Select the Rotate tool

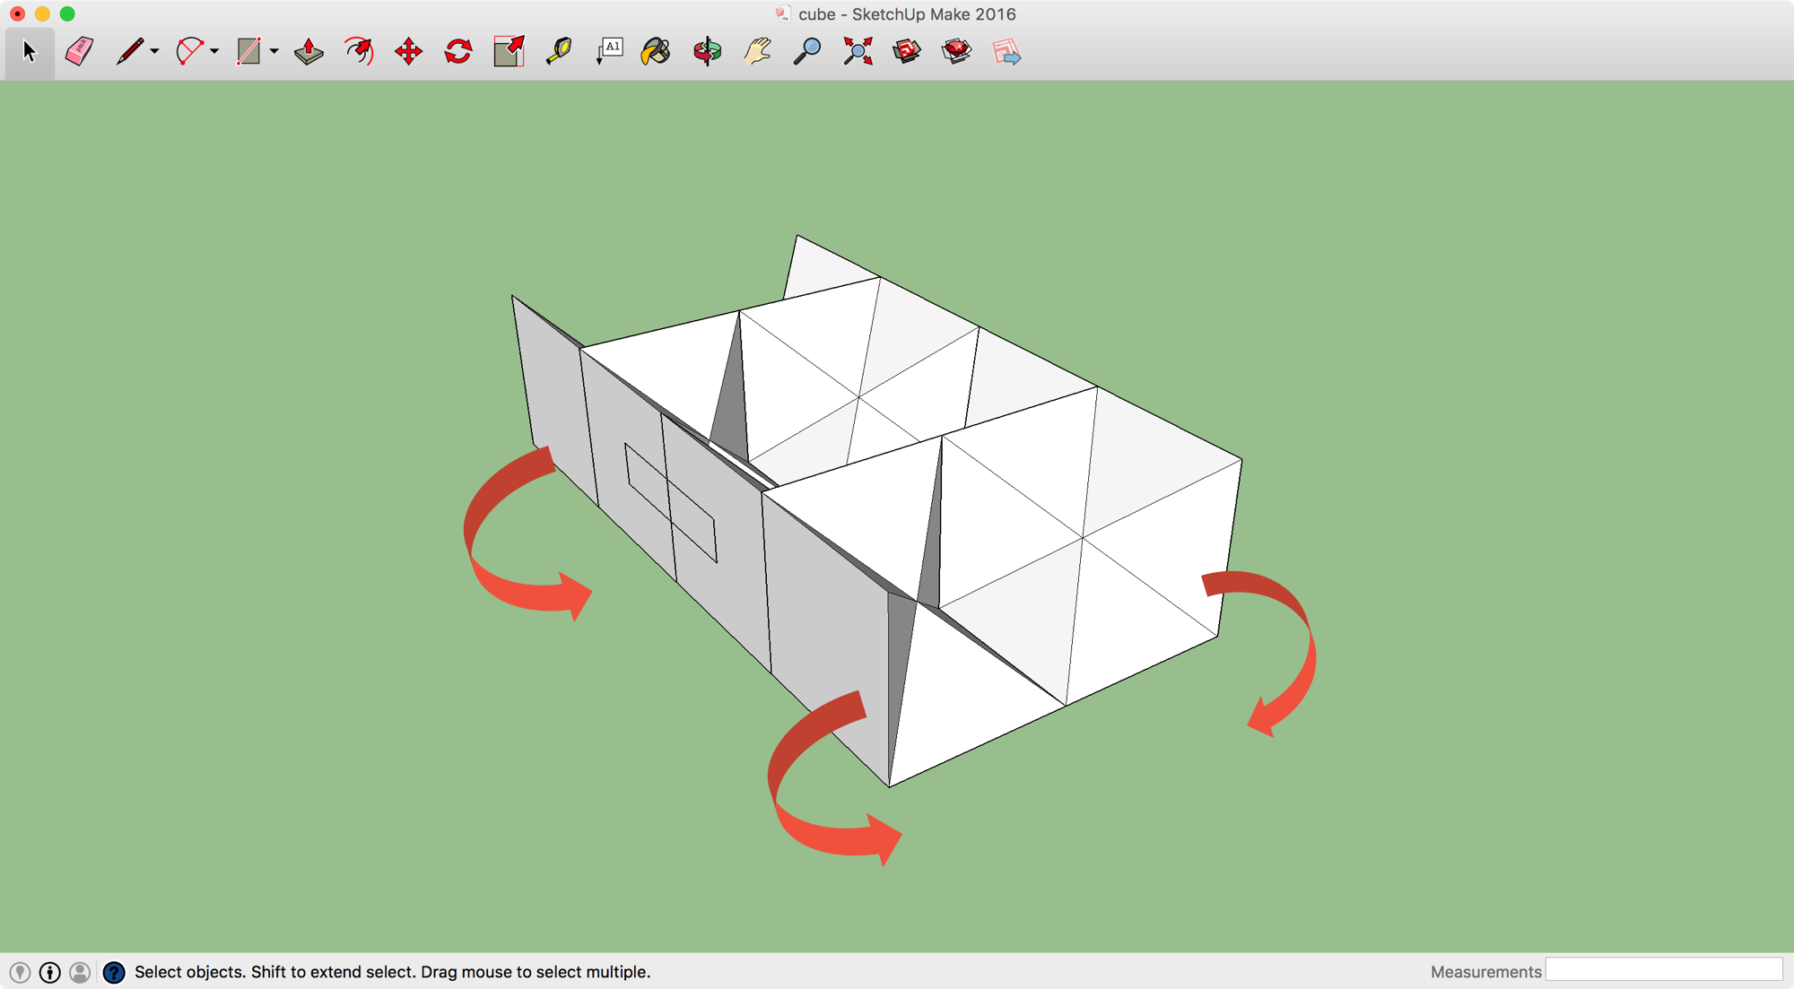[x=457, y=52]
